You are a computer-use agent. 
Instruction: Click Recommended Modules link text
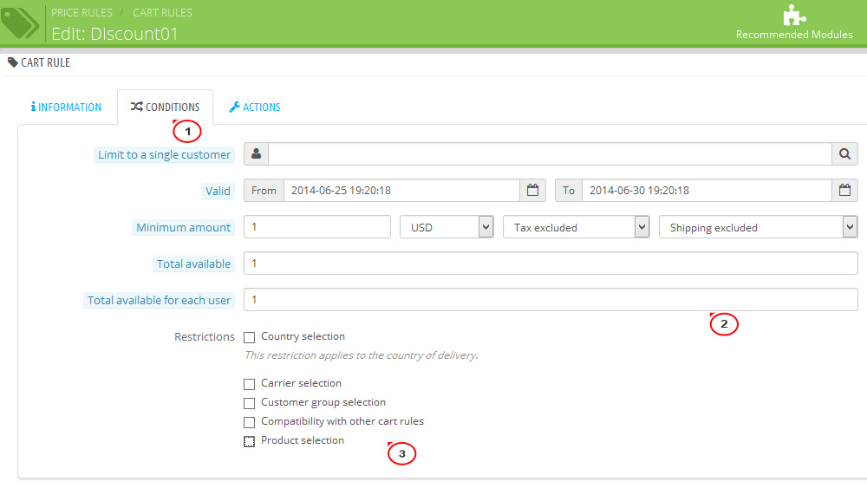point(794,35)
